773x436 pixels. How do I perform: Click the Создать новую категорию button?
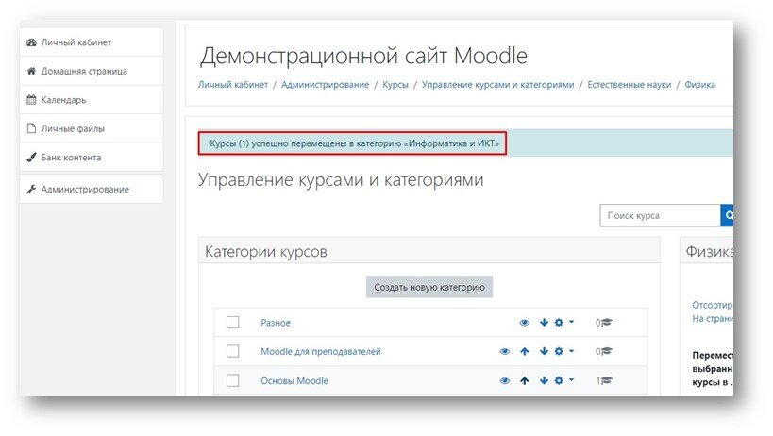tap(429, 287)
